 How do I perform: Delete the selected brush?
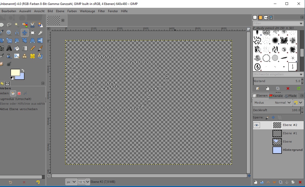tap(288, 89)
